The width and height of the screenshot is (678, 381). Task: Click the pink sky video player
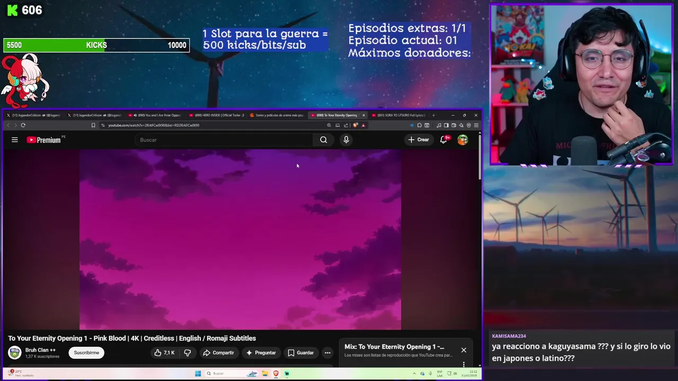coord(240,239)
